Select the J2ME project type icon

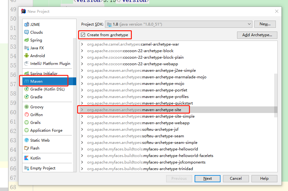pyautogui.click(x=27, y=24)
